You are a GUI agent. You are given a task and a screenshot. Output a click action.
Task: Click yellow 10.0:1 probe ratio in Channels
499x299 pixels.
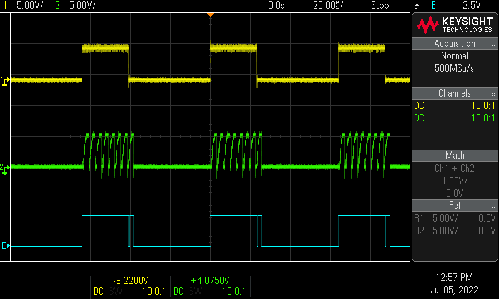tap(483, 105)
